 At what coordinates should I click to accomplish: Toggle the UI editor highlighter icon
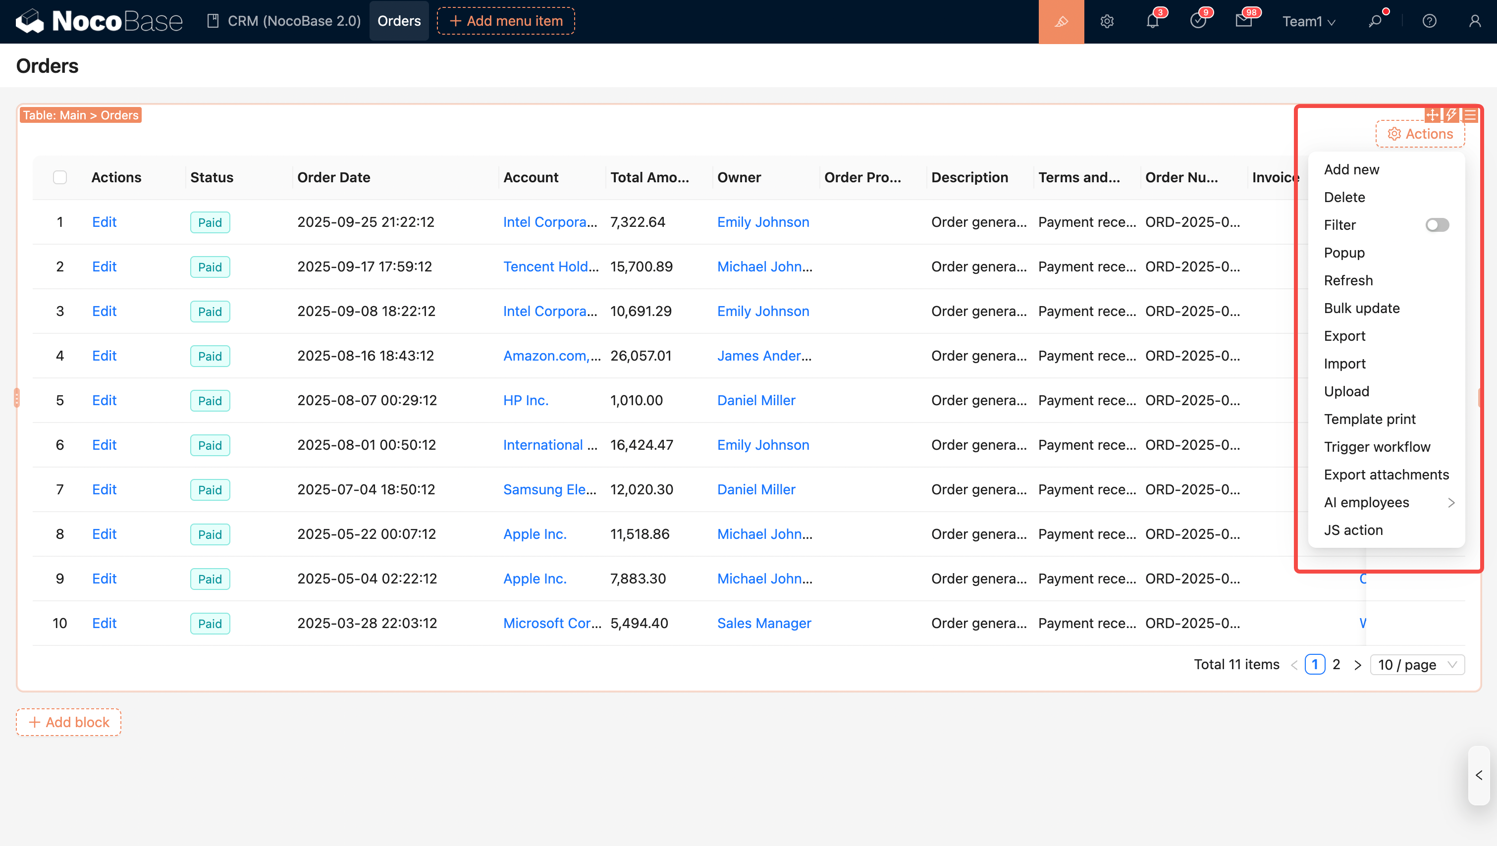pos(1061,21)
